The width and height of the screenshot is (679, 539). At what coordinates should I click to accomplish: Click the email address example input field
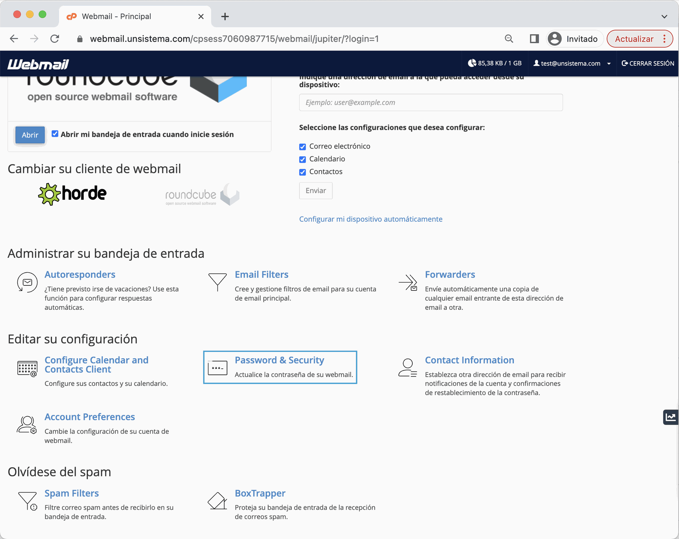pyautogui.click(x=431, y=103)
